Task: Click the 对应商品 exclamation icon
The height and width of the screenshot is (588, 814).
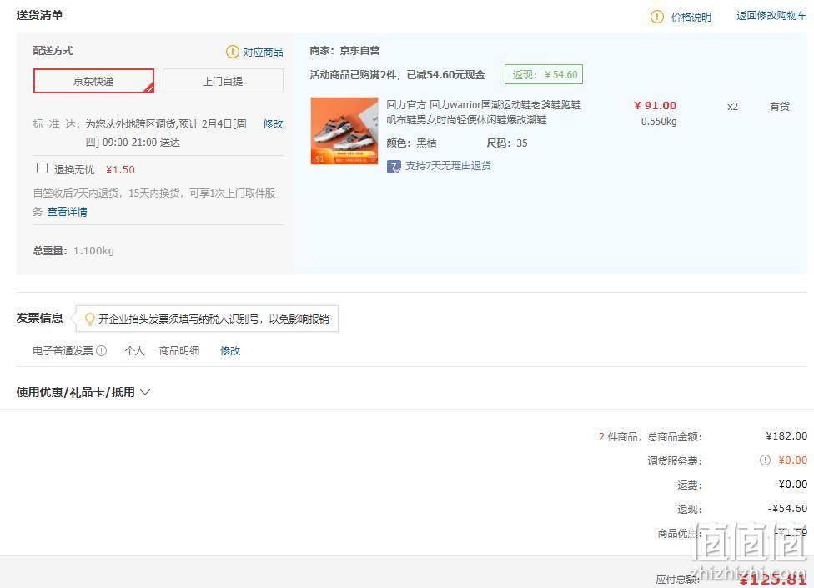Action: (232, 52)
